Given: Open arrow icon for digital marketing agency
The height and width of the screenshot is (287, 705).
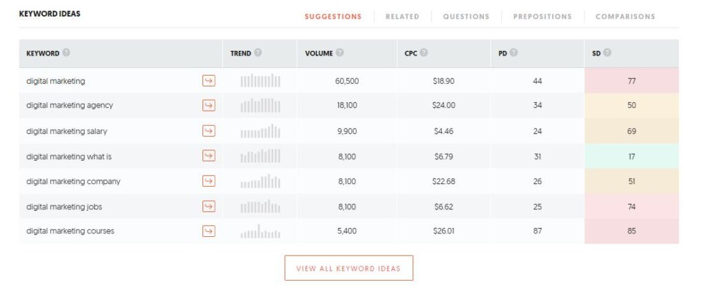Looking at the screenshot, I should pyautogui.click(x=209, y=105).
